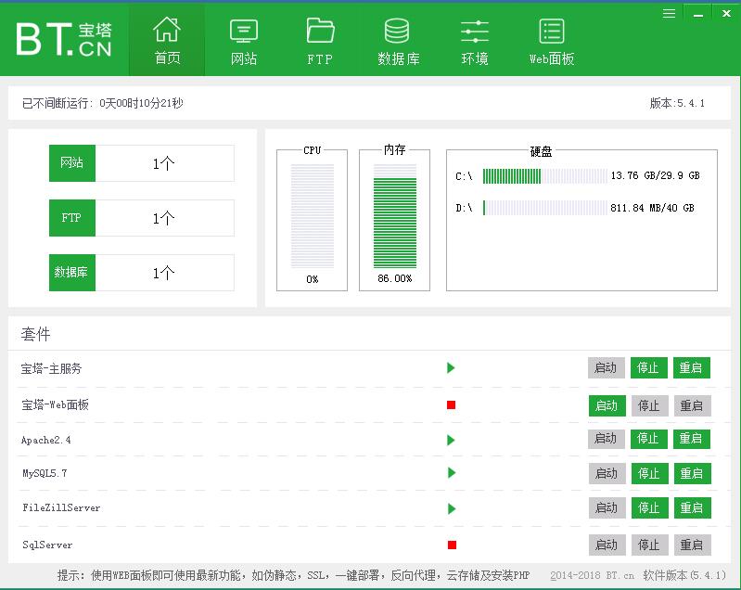Click the 1个 count beside 网站
The image size is (741, 590).
click(163, 163)
